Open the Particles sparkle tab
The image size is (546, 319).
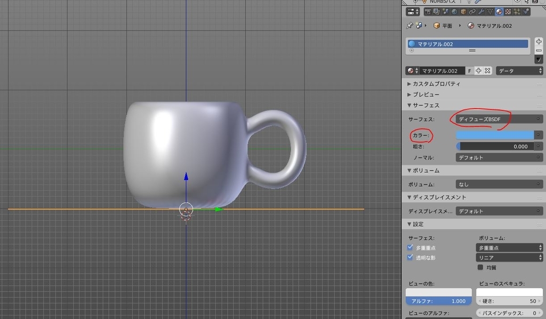click(517, 12)
